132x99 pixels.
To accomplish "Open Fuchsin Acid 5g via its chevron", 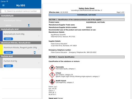I will pos(39,63).
